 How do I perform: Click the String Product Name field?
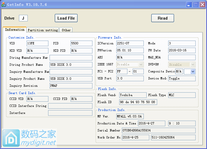click(71, 65)
